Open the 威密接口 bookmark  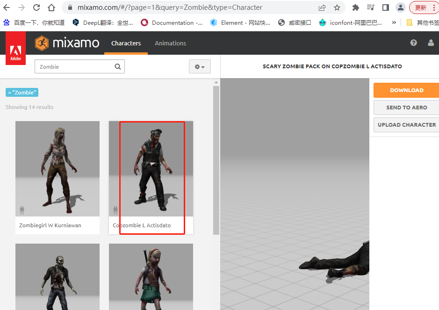tap(295, 23)
